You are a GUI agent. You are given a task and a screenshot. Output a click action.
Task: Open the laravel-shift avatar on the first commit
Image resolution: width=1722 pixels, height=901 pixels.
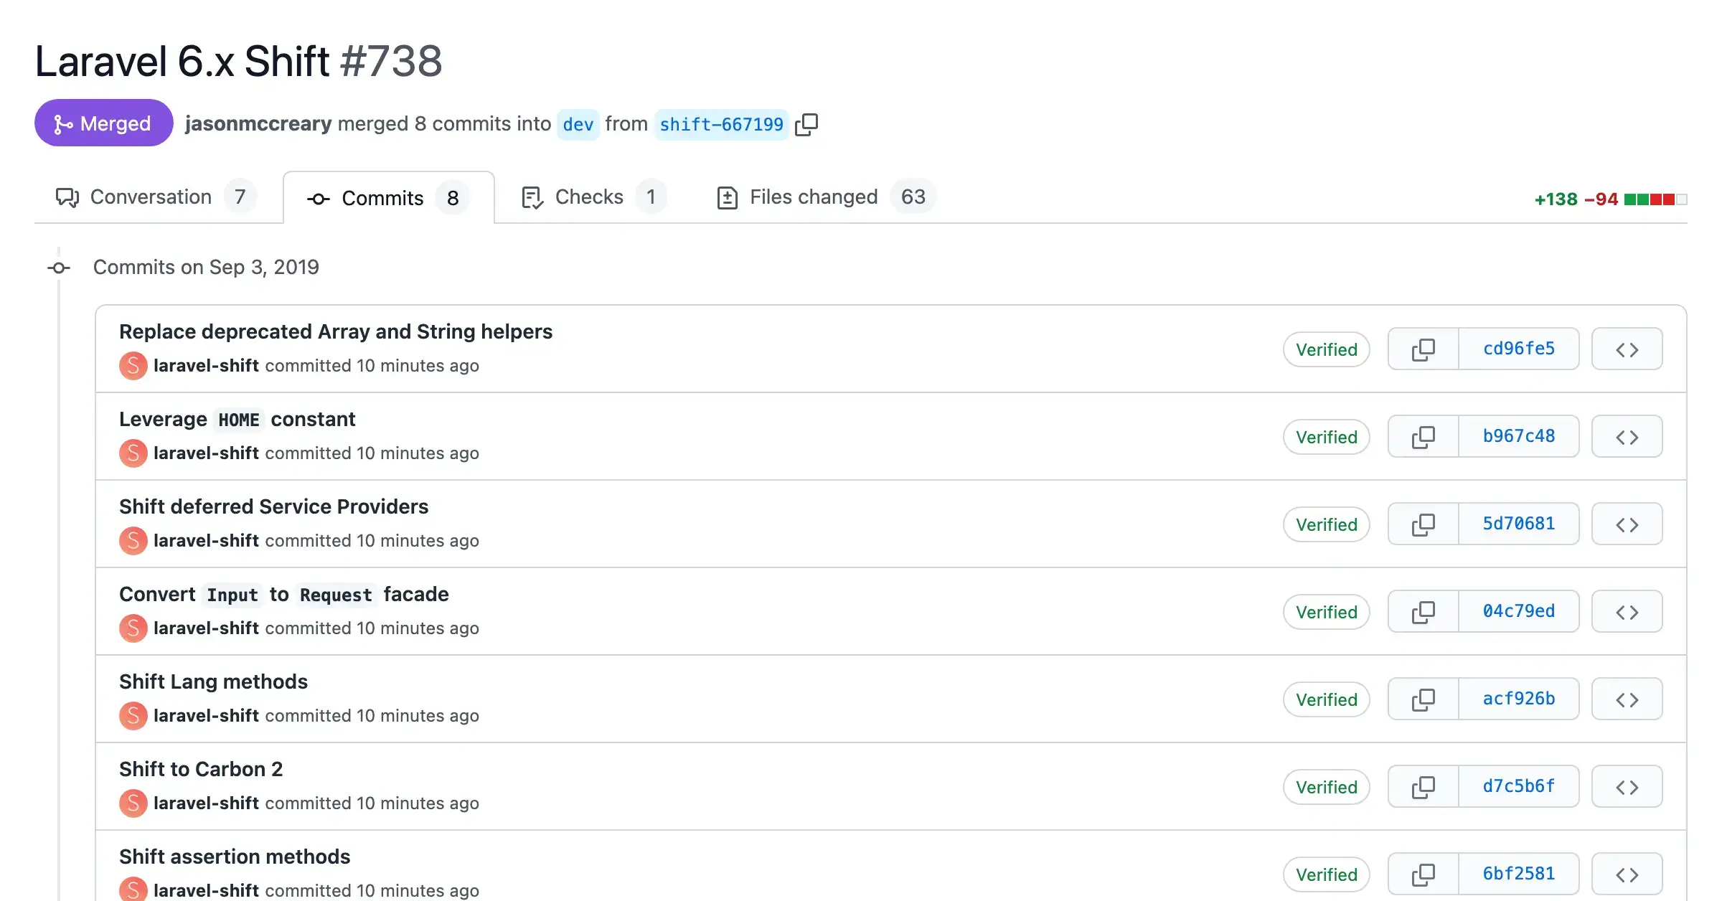coord(133,365)
